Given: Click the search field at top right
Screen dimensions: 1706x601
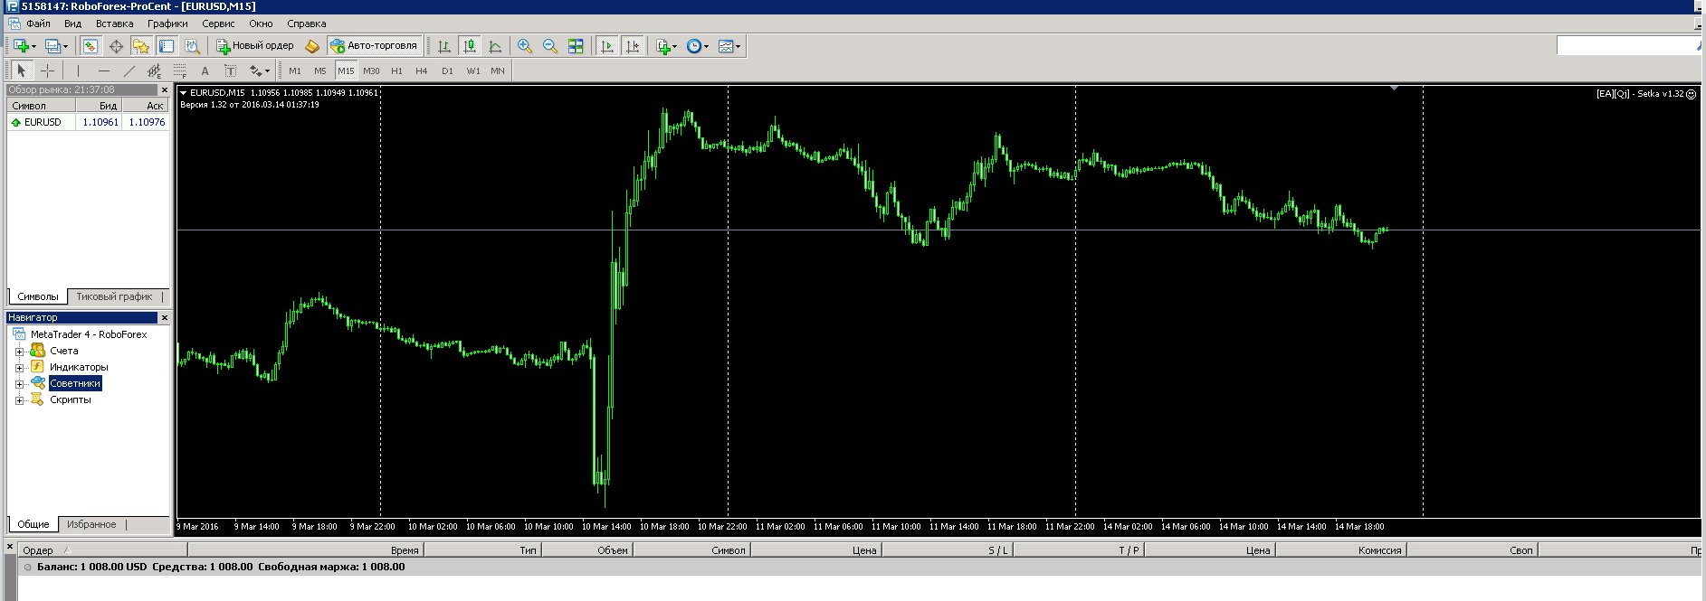Looking at the screenshot, I should [1629, 45].
